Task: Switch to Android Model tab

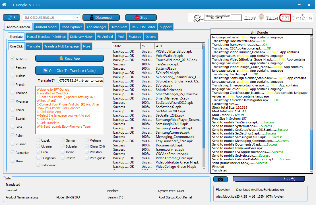Action: pos(46,27)
